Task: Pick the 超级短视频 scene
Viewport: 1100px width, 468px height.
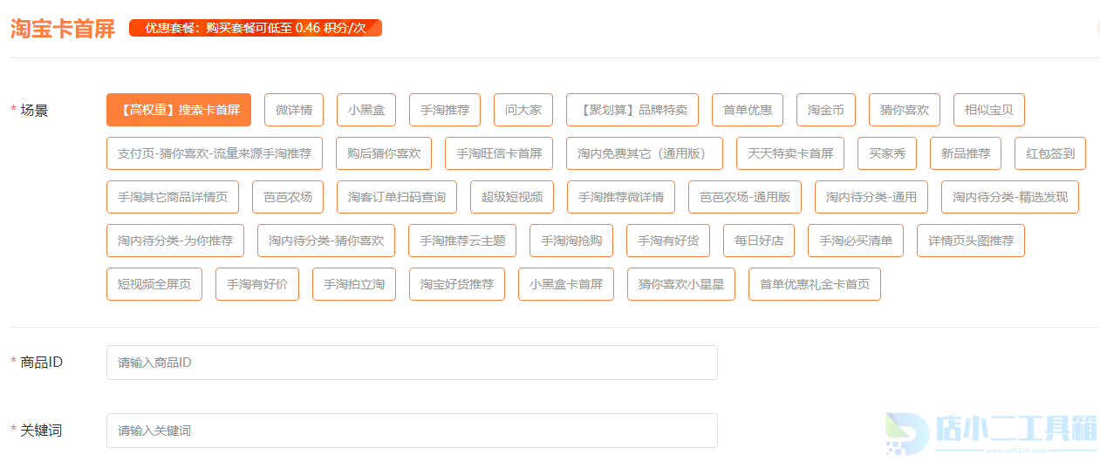Action: pos(512,197)
